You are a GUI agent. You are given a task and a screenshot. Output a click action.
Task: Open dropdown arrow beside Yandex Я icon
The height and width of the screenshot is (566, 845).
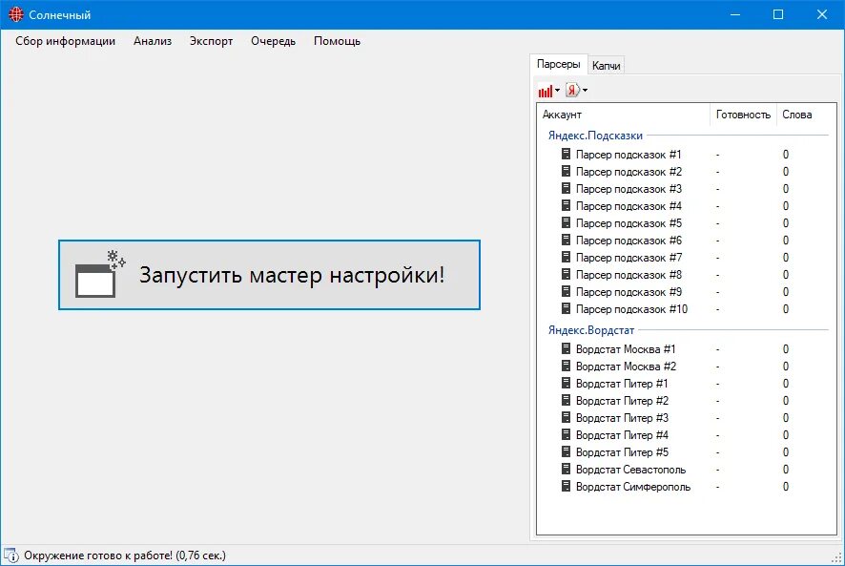[586, 91]
